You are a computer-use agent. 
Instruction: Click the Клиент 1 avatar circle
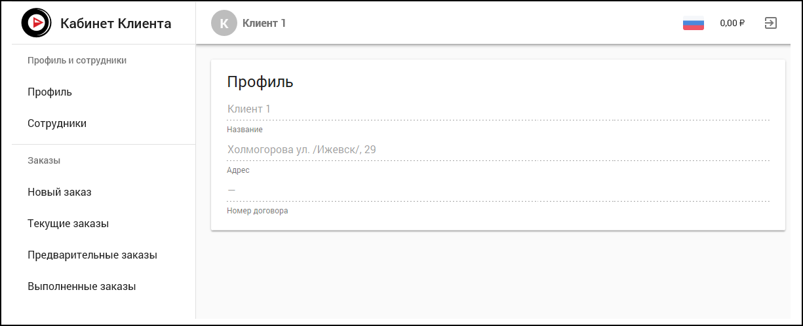[x=224, y=23]
